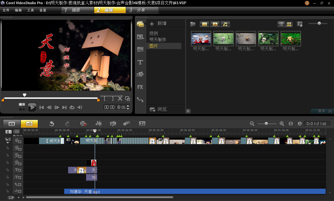Switch to Timeline View
334x201 pixels.
(29, 124)
